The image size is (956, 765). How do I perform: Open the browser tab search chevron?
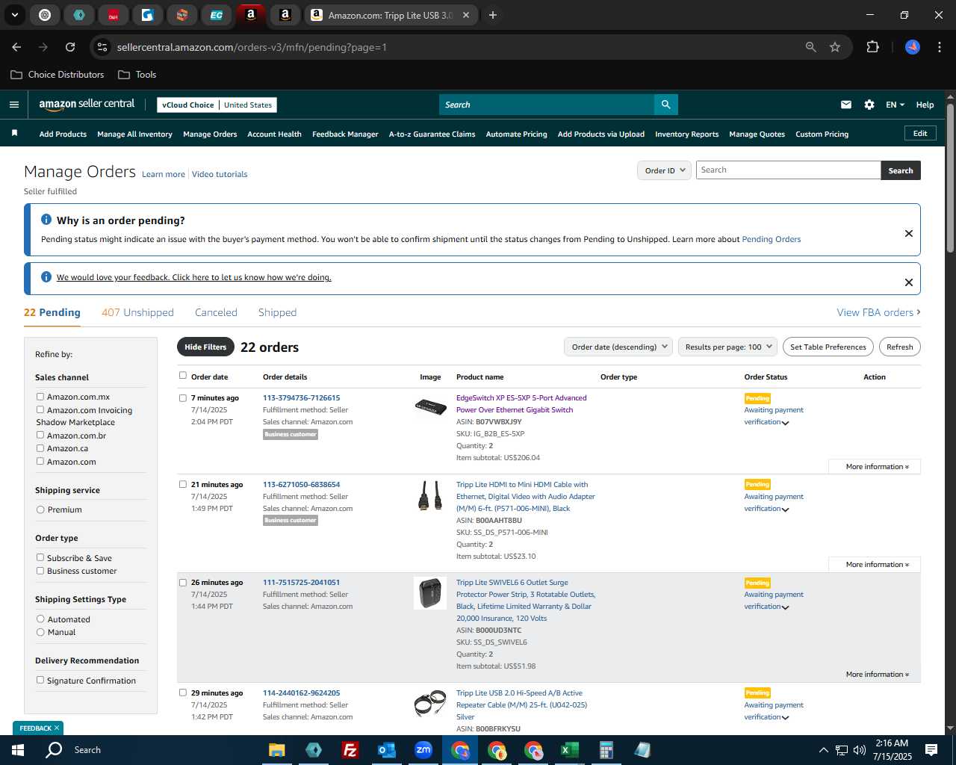[x=15, y=15]
